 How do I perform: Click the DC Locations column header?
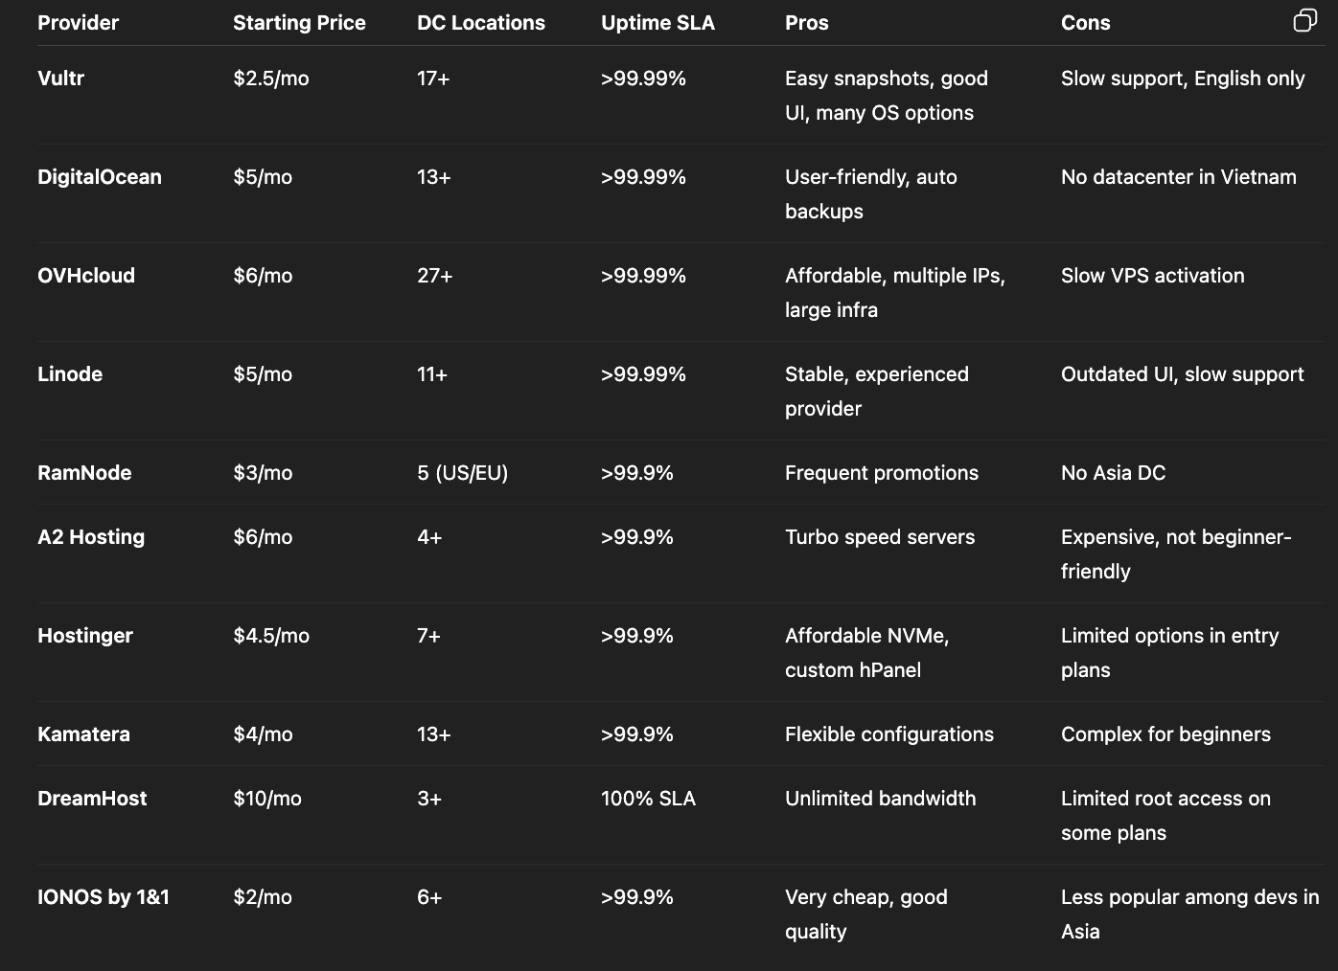tap(480, 23)
